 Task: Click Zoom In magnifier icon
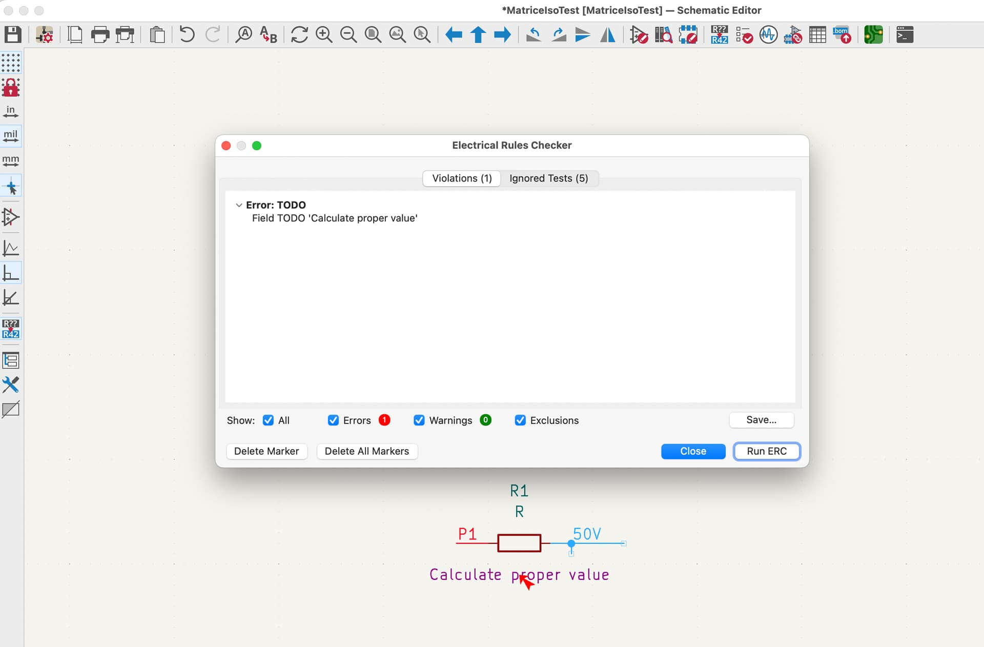click(x=324, y=35)
